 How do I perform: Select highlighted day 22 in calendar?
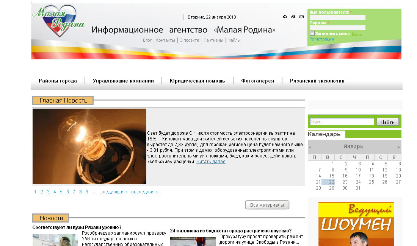click(328, 182)
